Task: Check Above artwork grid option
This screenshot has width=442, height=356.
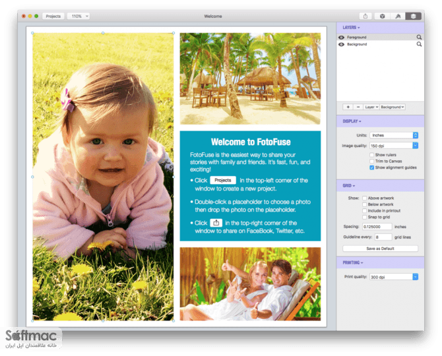Action: [364, 198]
